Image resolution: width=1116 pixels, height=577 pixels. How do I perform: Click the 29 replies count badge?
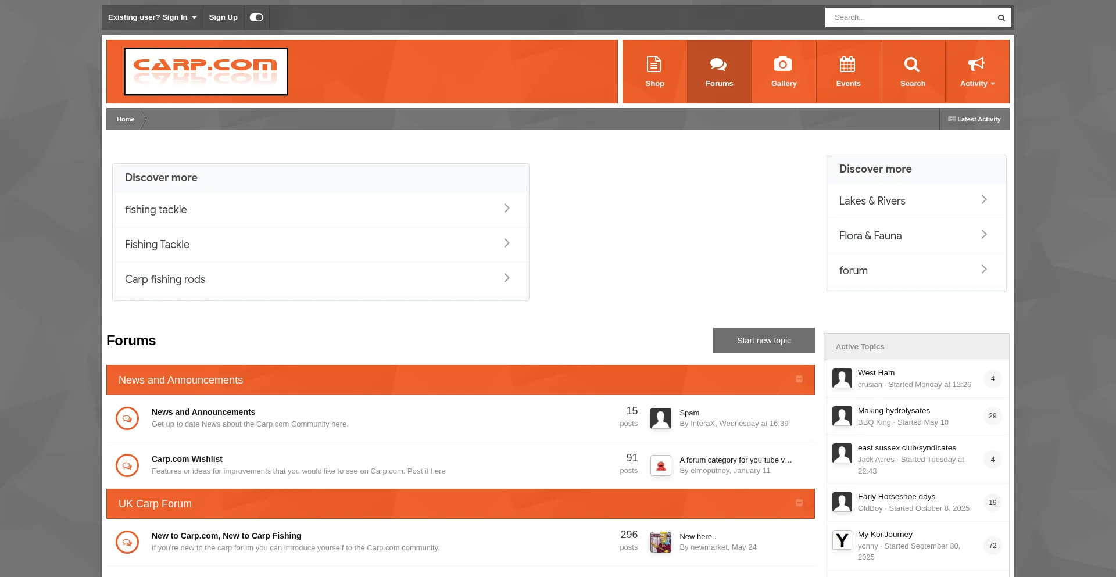pos(992,416)
